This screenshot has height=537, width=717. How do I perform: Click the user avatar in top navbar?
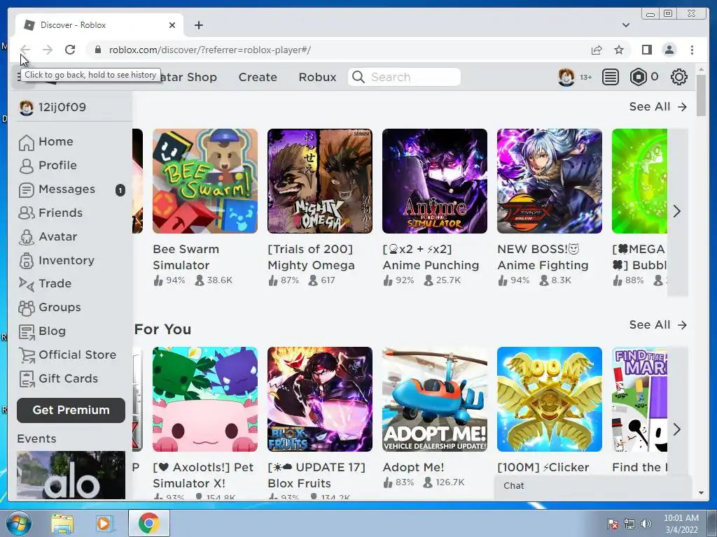click(x=566, y=77)
